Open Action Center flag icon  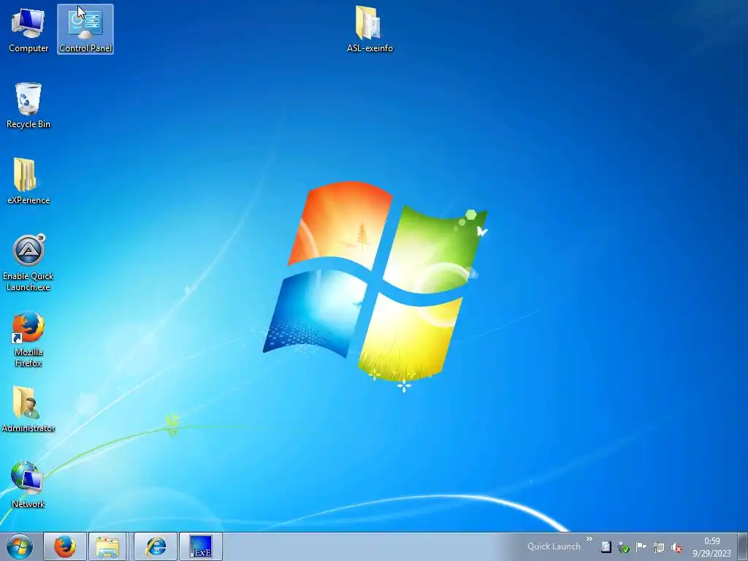[x=641, y=547]
